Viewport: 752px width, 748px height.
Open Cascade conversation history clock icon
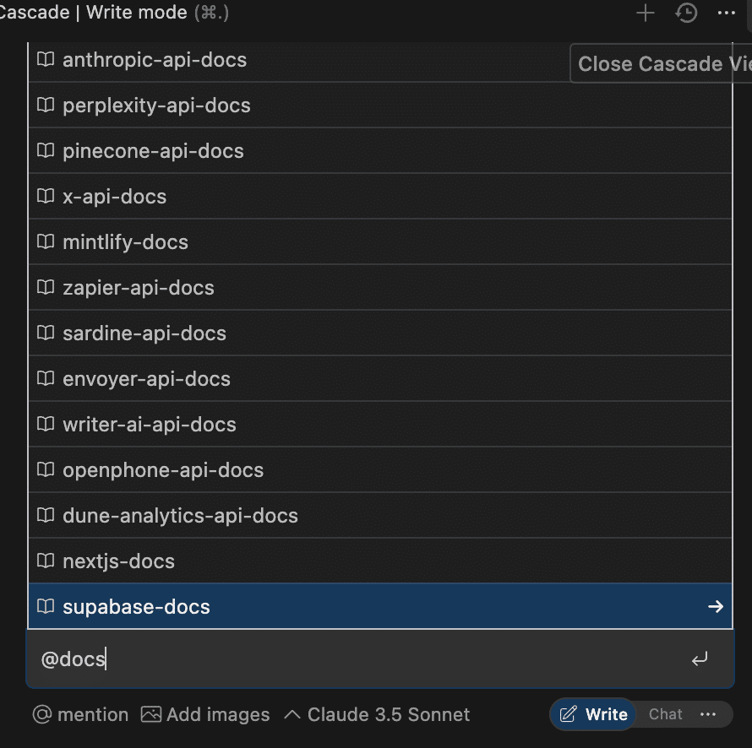(x=686, y=14)
